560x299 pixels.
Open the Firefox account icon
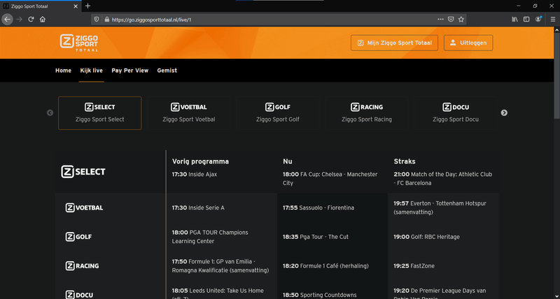[x=538, y=20]
